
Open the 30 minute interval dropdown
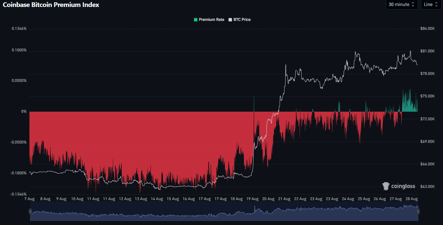[402, 4]
